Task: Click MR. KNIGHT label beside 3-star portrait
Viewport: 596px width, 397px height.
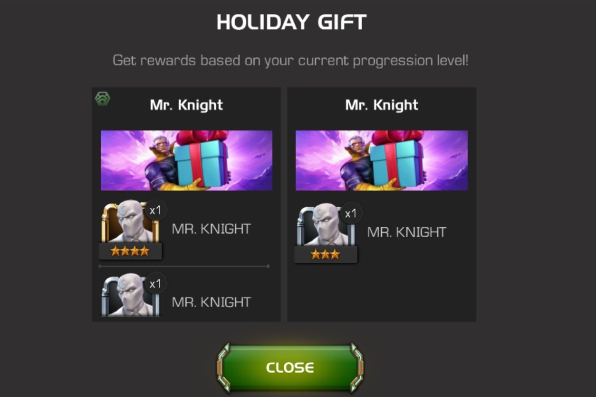Action: [x=407, y=232]
